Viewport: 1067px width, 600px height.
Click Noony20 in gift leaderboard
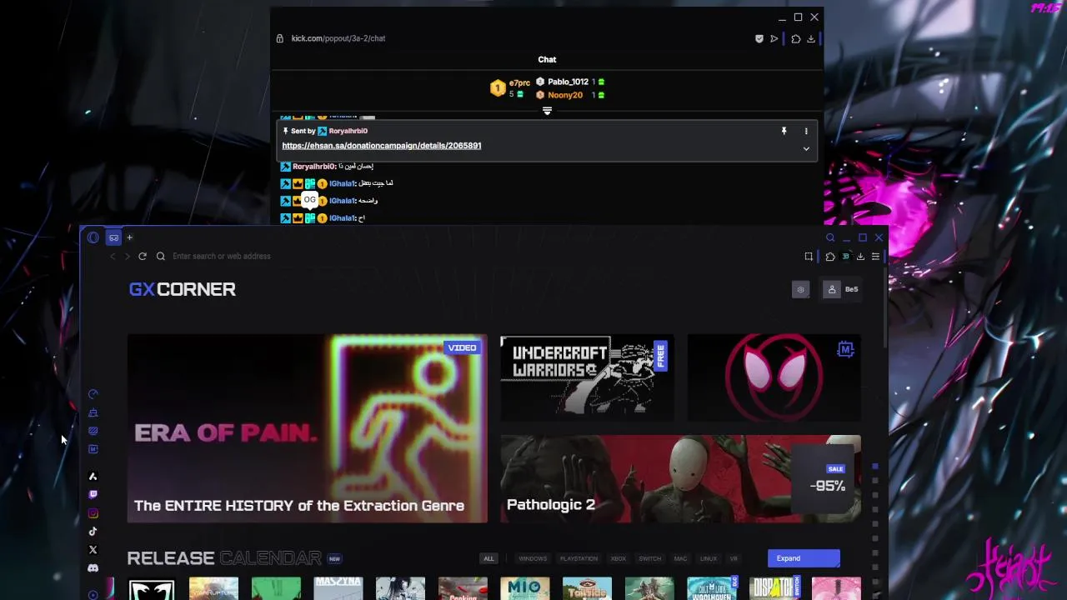(x=565, y=95)
